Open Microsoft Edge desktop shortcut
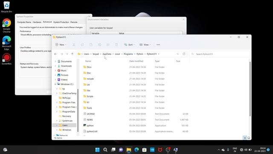Screen dimensions: 273x154 6,43
